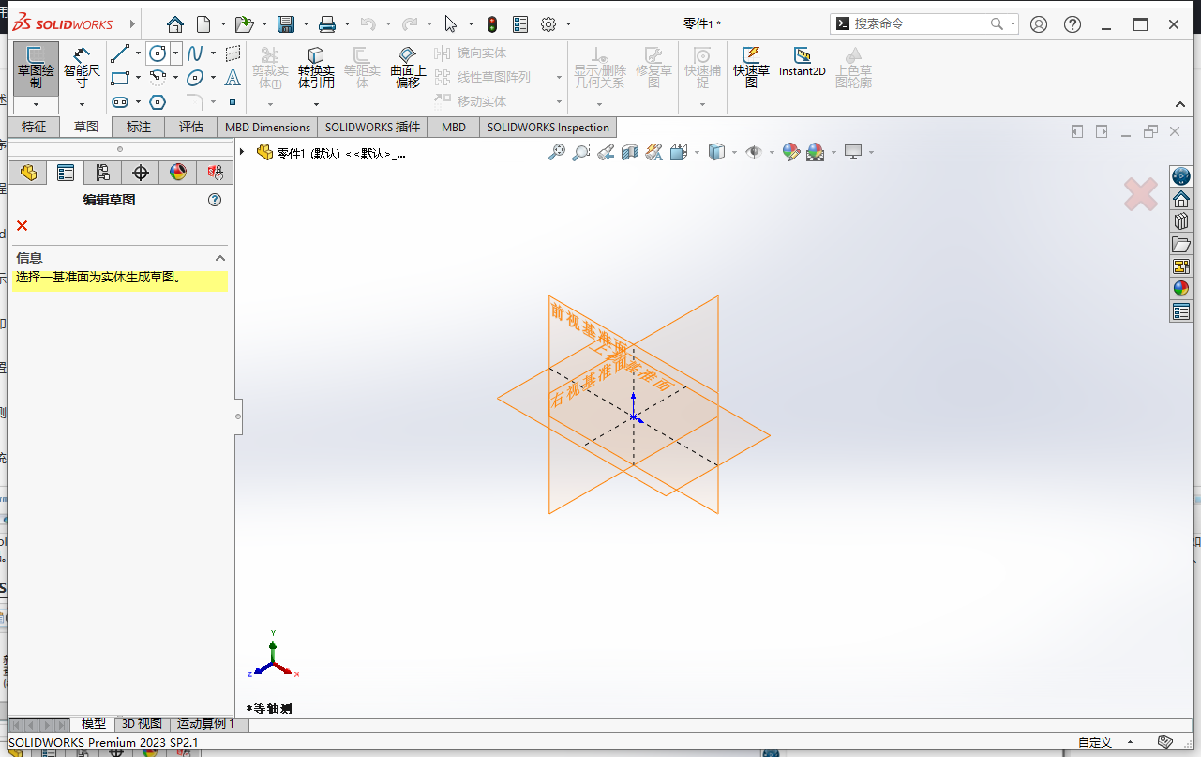Screen dimensions: 1201x757
Task: Select the Ellipse sketch tool
Action: (195, 78)
